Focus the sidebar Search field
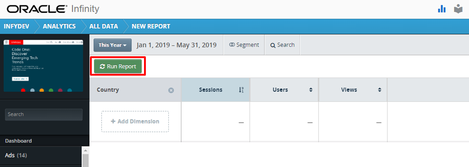This screenshot has width=469, height=167. 44,114
